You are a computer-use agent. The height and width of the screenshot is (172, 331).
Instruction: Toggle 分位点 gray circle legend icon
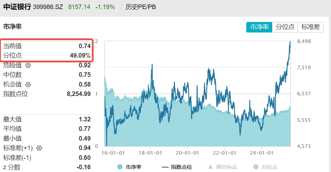(x=256, y=167)
